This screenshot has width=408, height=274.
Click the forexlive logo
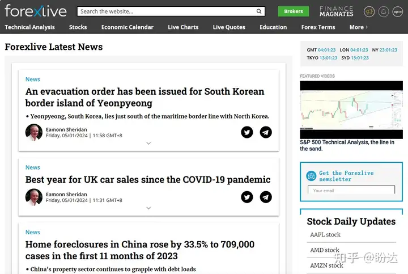(x=36, y=11)
